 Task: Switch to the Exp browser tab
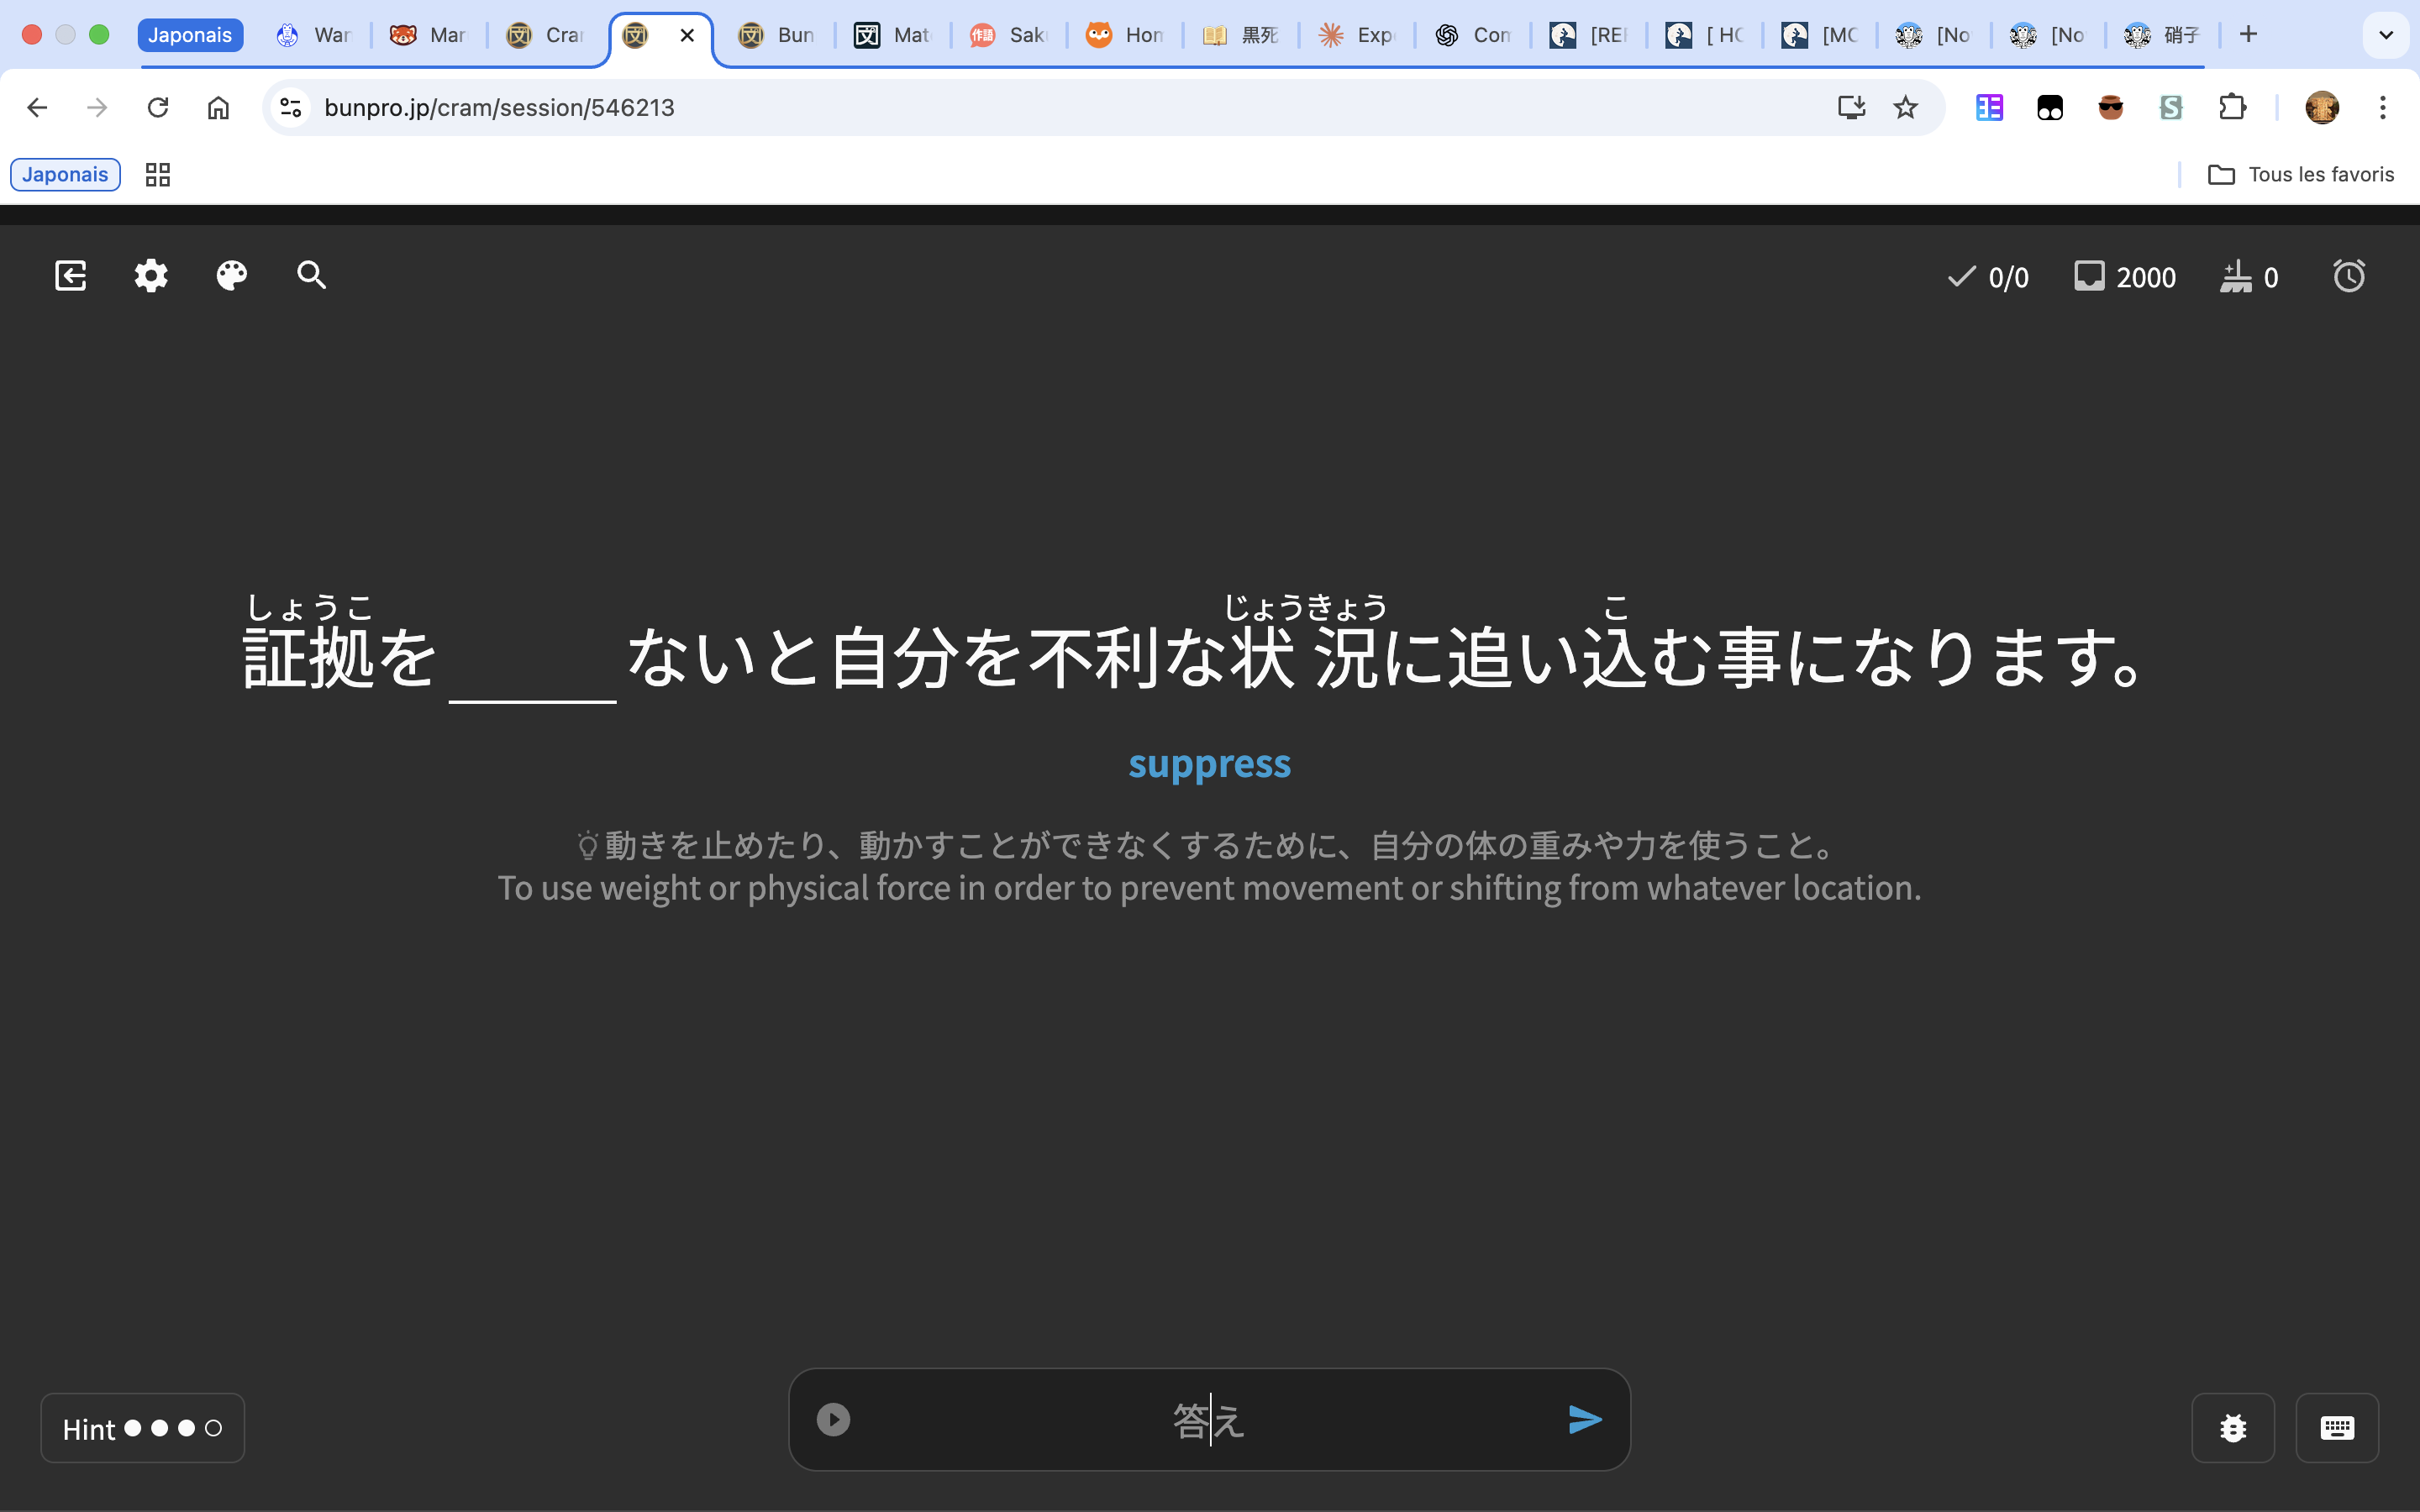tap(1356, 35)
